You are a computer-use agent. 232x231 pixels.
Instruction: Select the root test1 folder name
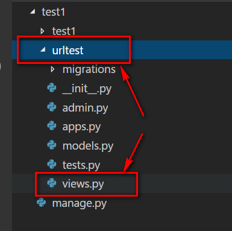pos(53,12)
